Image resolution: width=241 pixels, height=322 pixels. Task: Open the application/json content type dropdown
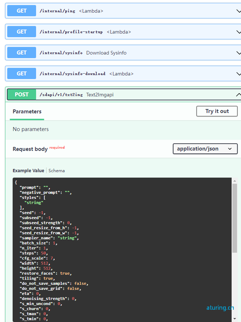point(205,149)
